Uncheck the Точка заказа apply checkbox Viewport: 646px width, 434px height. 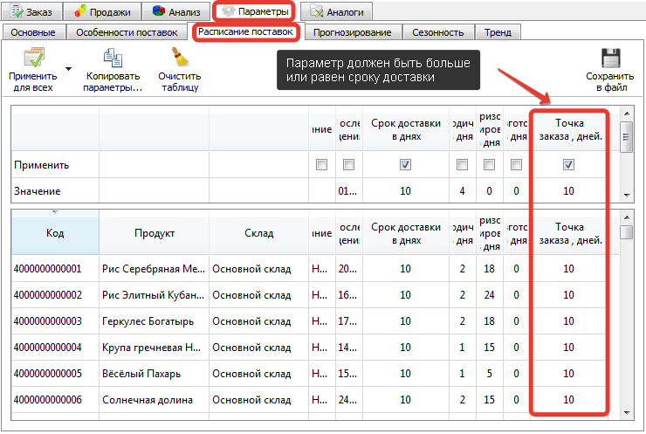(x=568, y=164)
